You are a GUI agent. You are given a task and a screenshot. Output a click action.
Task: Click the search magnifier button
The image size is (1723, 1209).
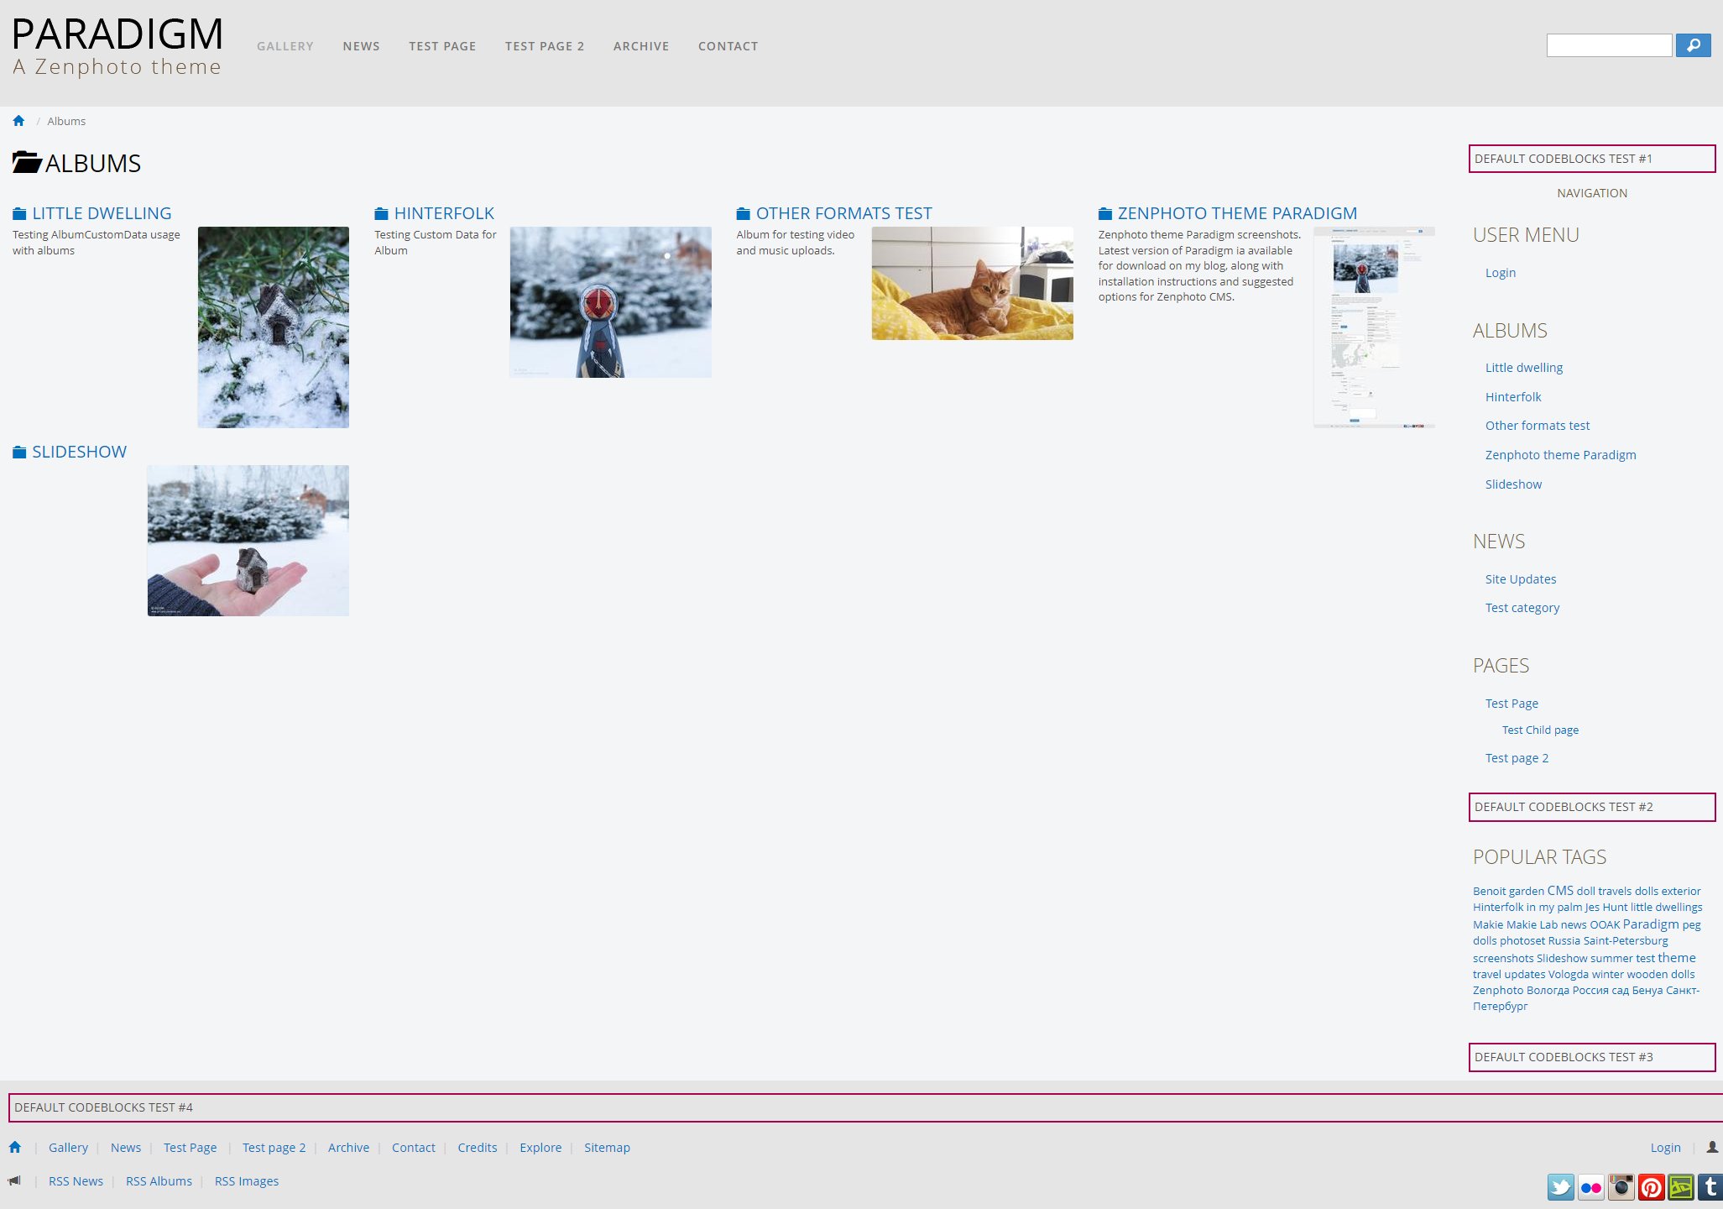click(x=1693, y=45)
